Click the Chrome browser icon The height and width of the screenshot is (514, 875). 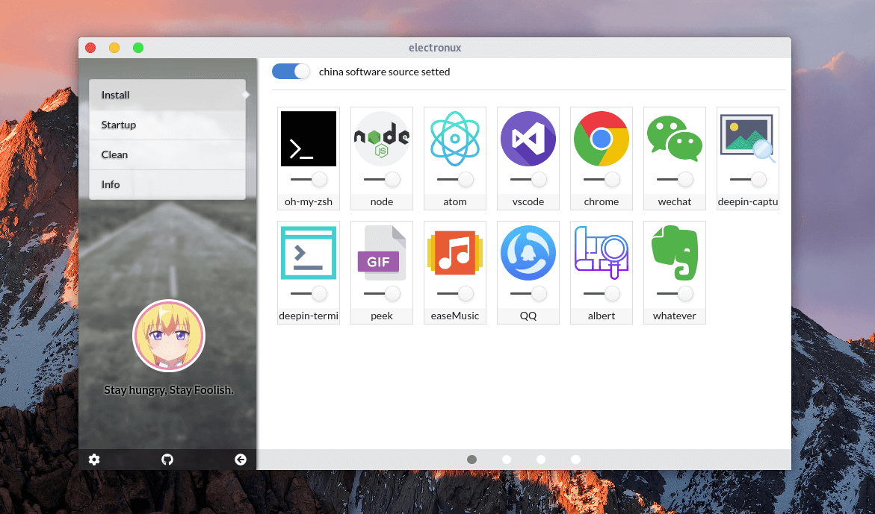pos(601,139)
